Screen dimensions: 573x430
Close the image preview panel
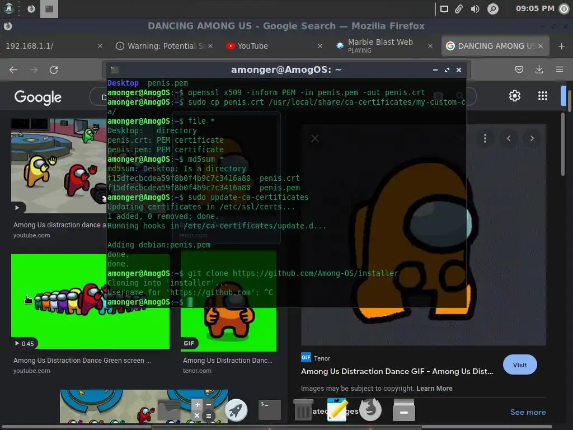pyautogui.click(x=315, y=138)
